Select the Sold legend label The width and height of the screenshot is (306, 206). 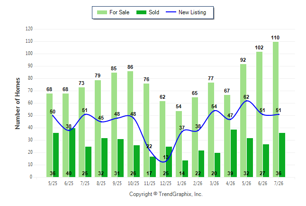(154, 12)
